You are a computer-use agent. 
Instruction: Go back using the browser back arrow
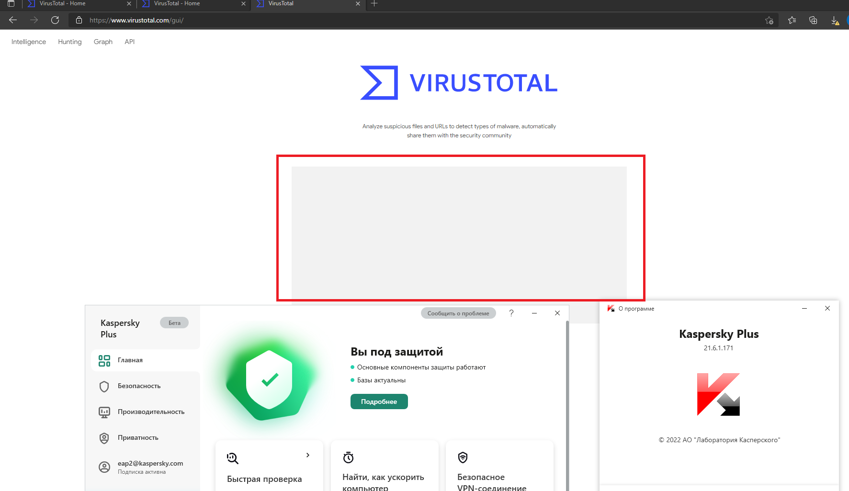coord(13,20)
